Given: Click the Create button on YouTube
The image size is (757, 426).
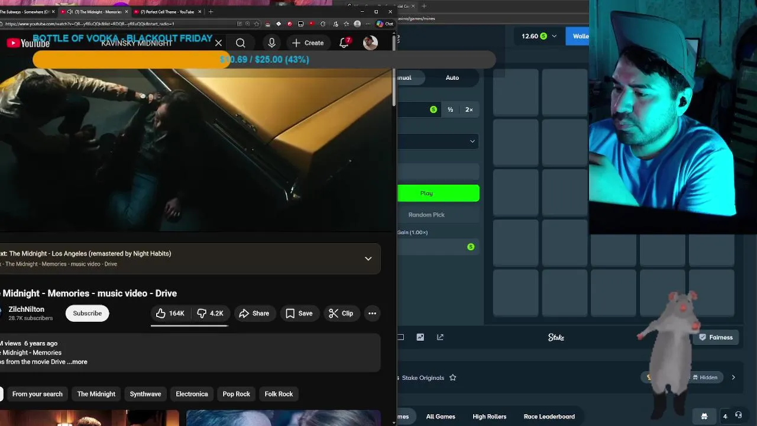Looking at the screenshot, I should (x=308, y=43).
